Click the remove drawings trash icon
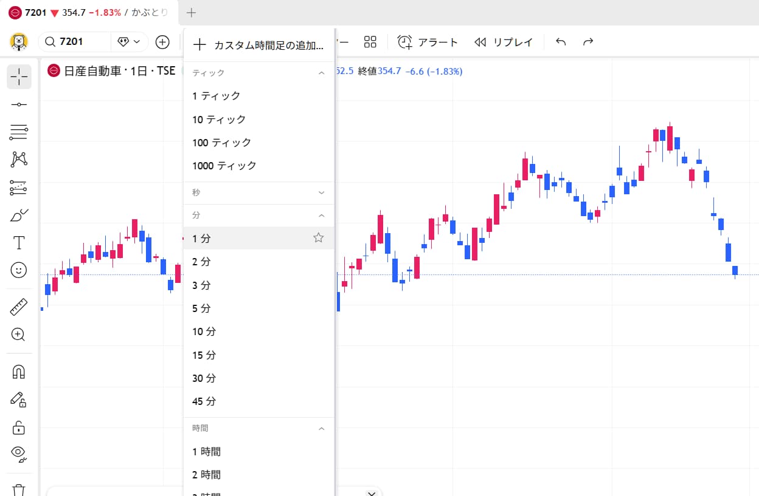759x496 pixels. 19,489
